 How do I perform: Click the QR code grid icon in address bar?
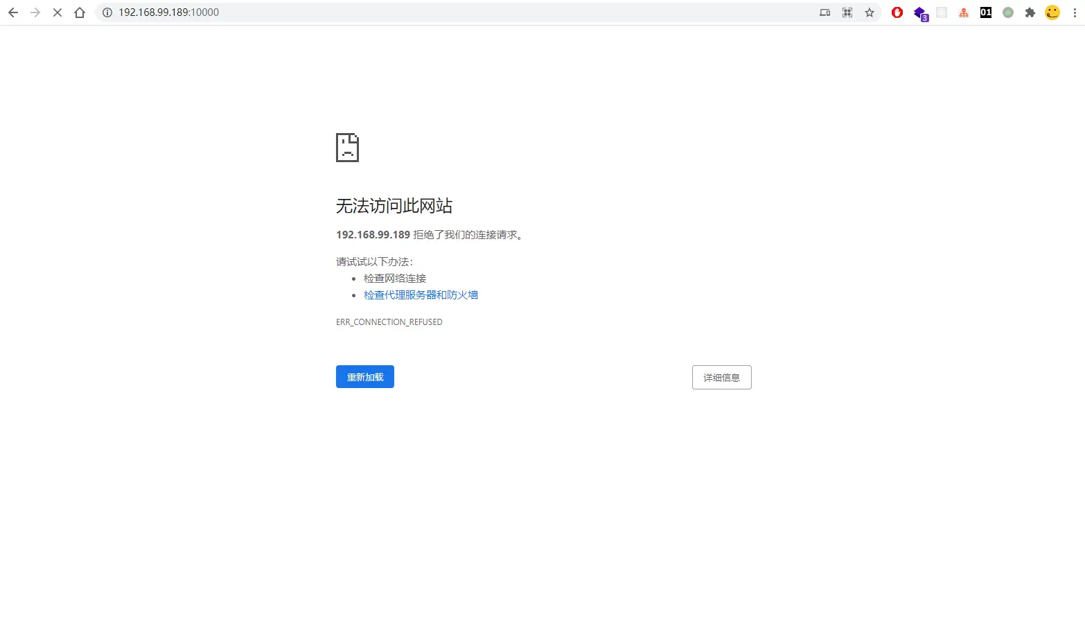click(847, 12)
